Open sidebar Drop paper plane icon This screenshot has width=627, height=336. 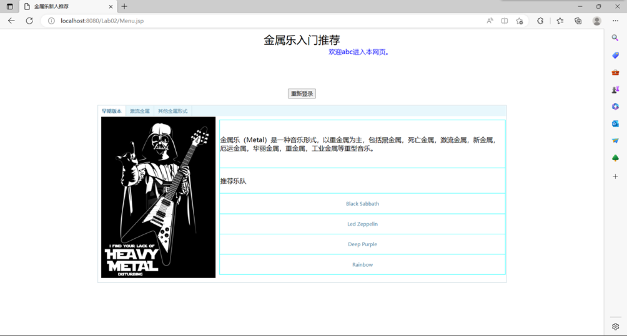(x=615, y=140)
